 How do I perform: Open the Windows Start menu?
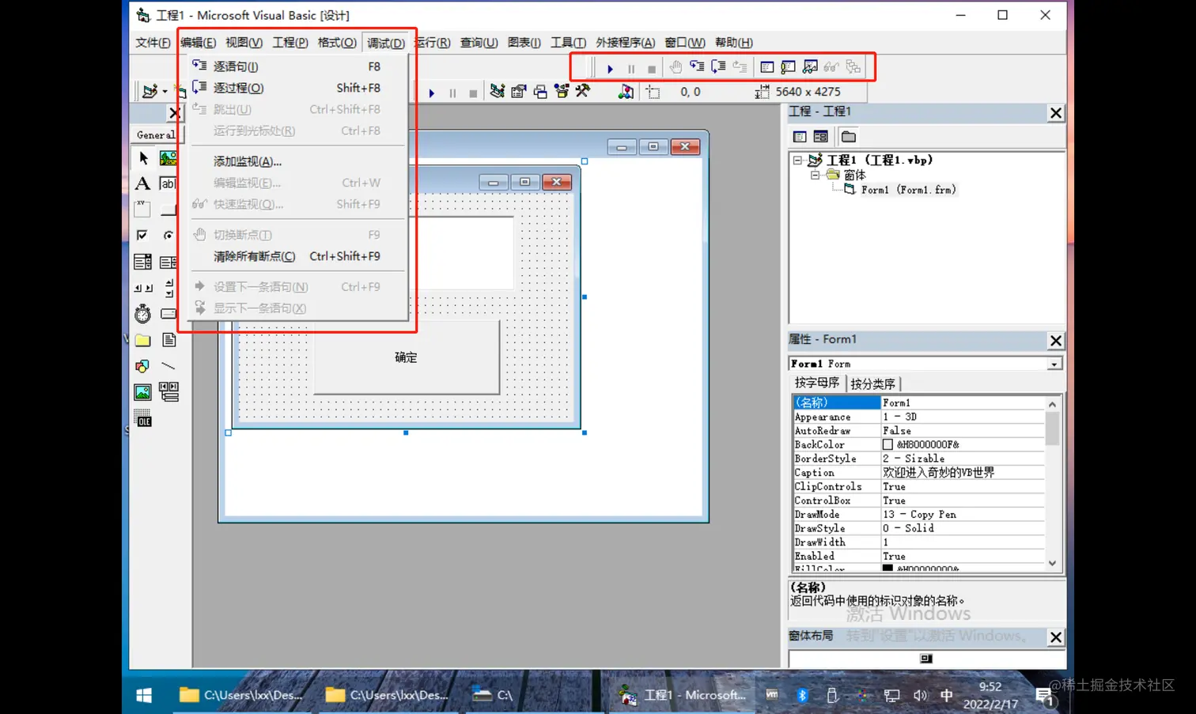tap(143, 695)
